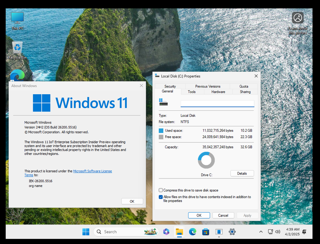The image size is (320, 244).
Task: Select the General tab
Action: pyautogui.click(x=167, y=91)
